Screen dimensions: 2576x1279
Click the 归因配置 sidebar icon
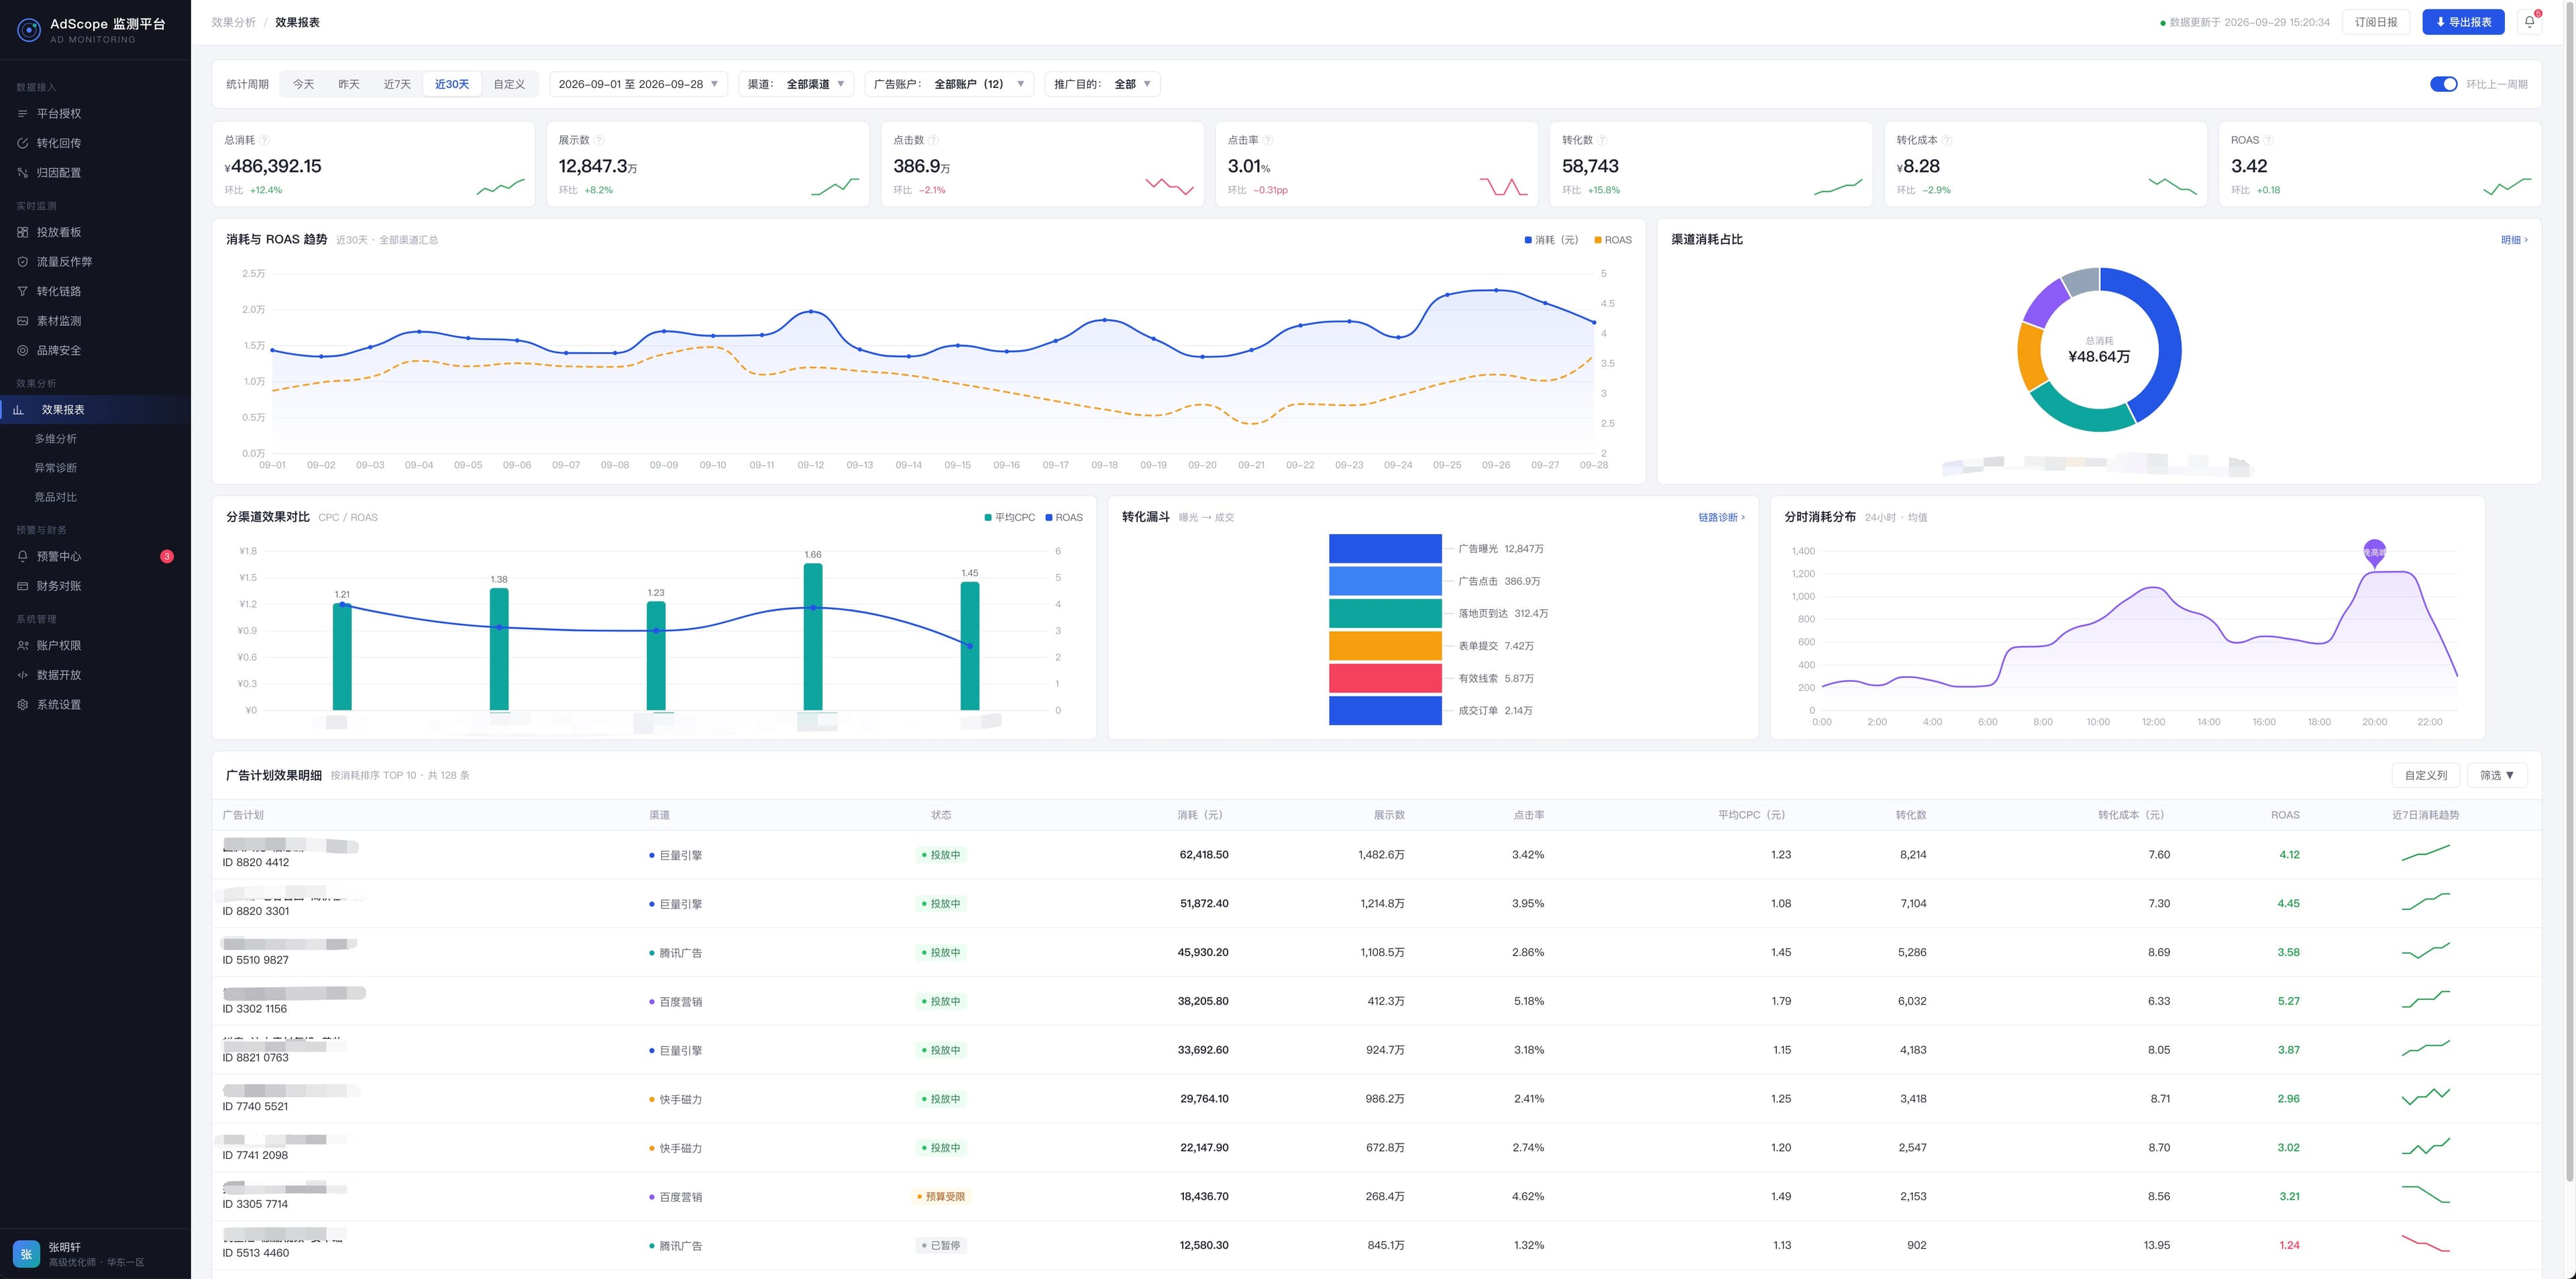[x=23, y=173]
